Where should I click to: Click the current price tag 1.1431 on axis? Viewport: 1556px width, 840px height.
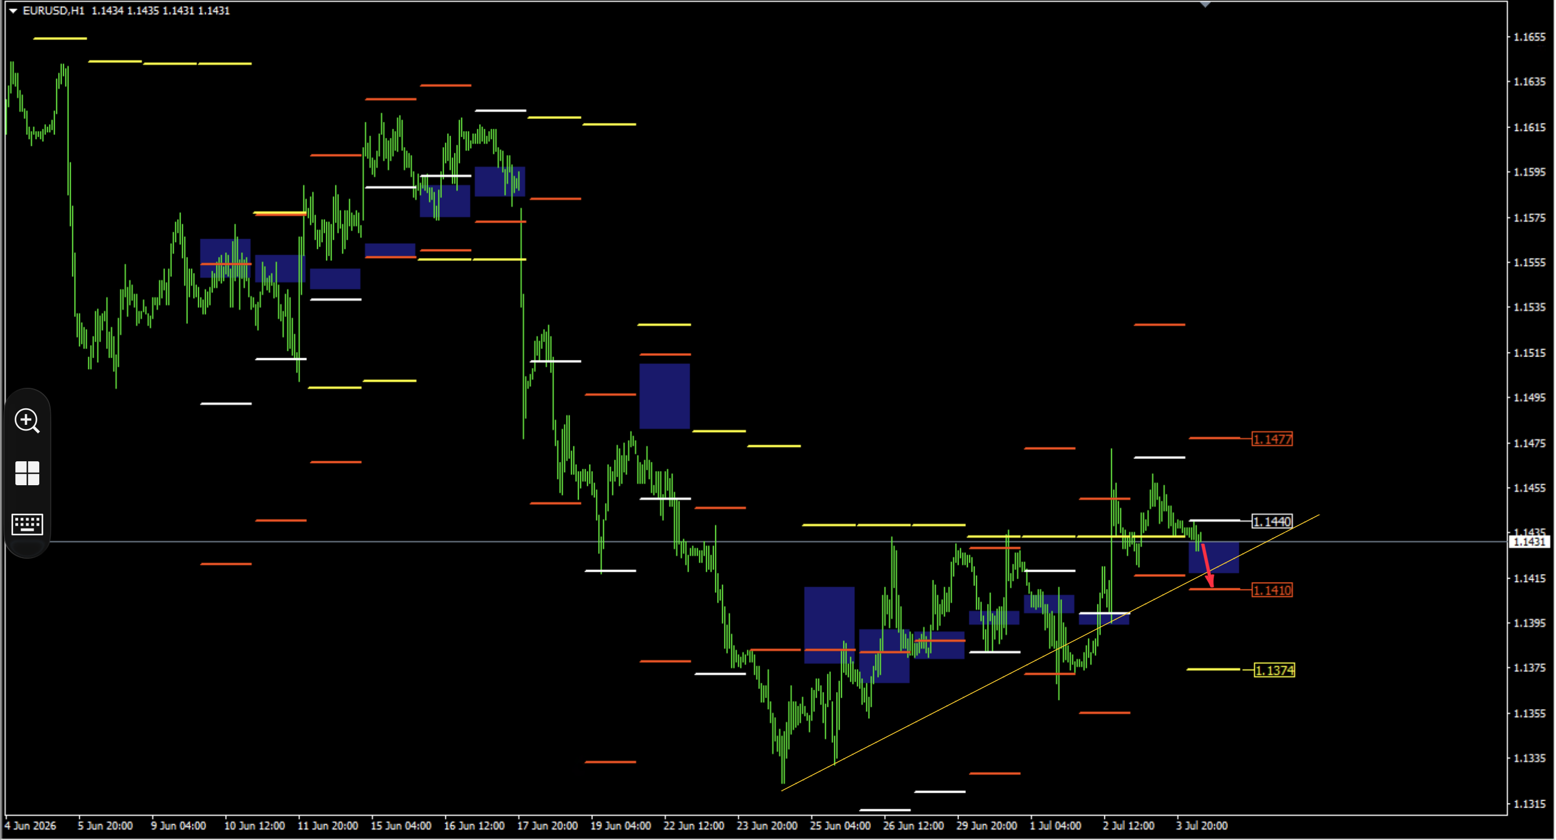click(1529, 542)
